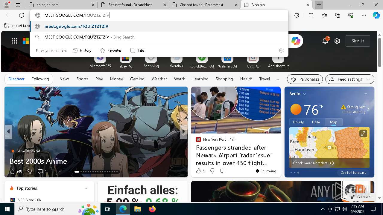Select the Daily weather tab
Image resolution: width=383 pixels, height=215 pixels.
click(316, 122)
